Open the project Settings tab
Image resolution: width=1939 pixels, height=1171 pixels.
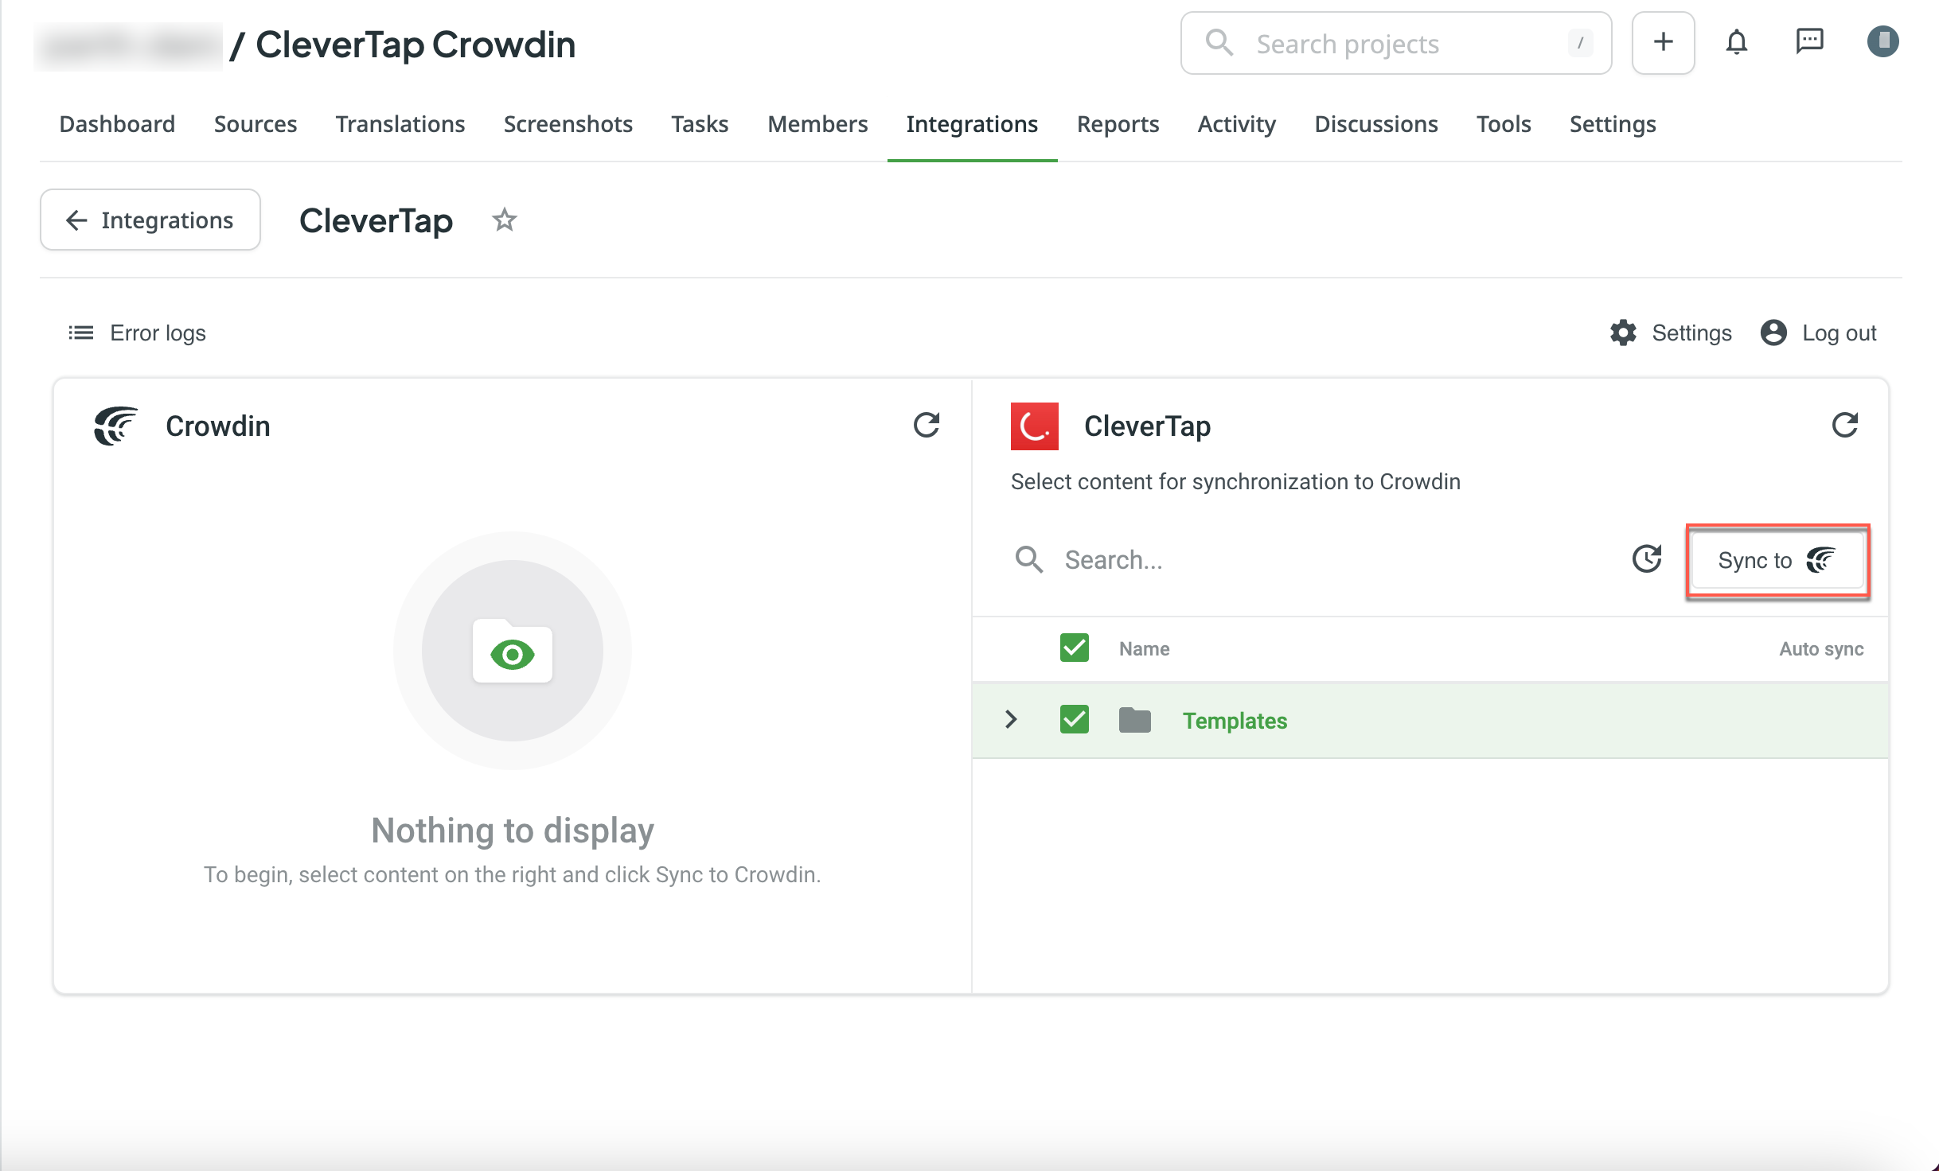point(1613,124)
